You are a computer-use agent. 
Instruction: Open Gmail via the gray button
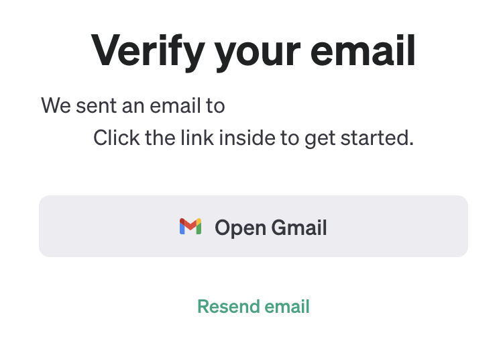[254, 226]
